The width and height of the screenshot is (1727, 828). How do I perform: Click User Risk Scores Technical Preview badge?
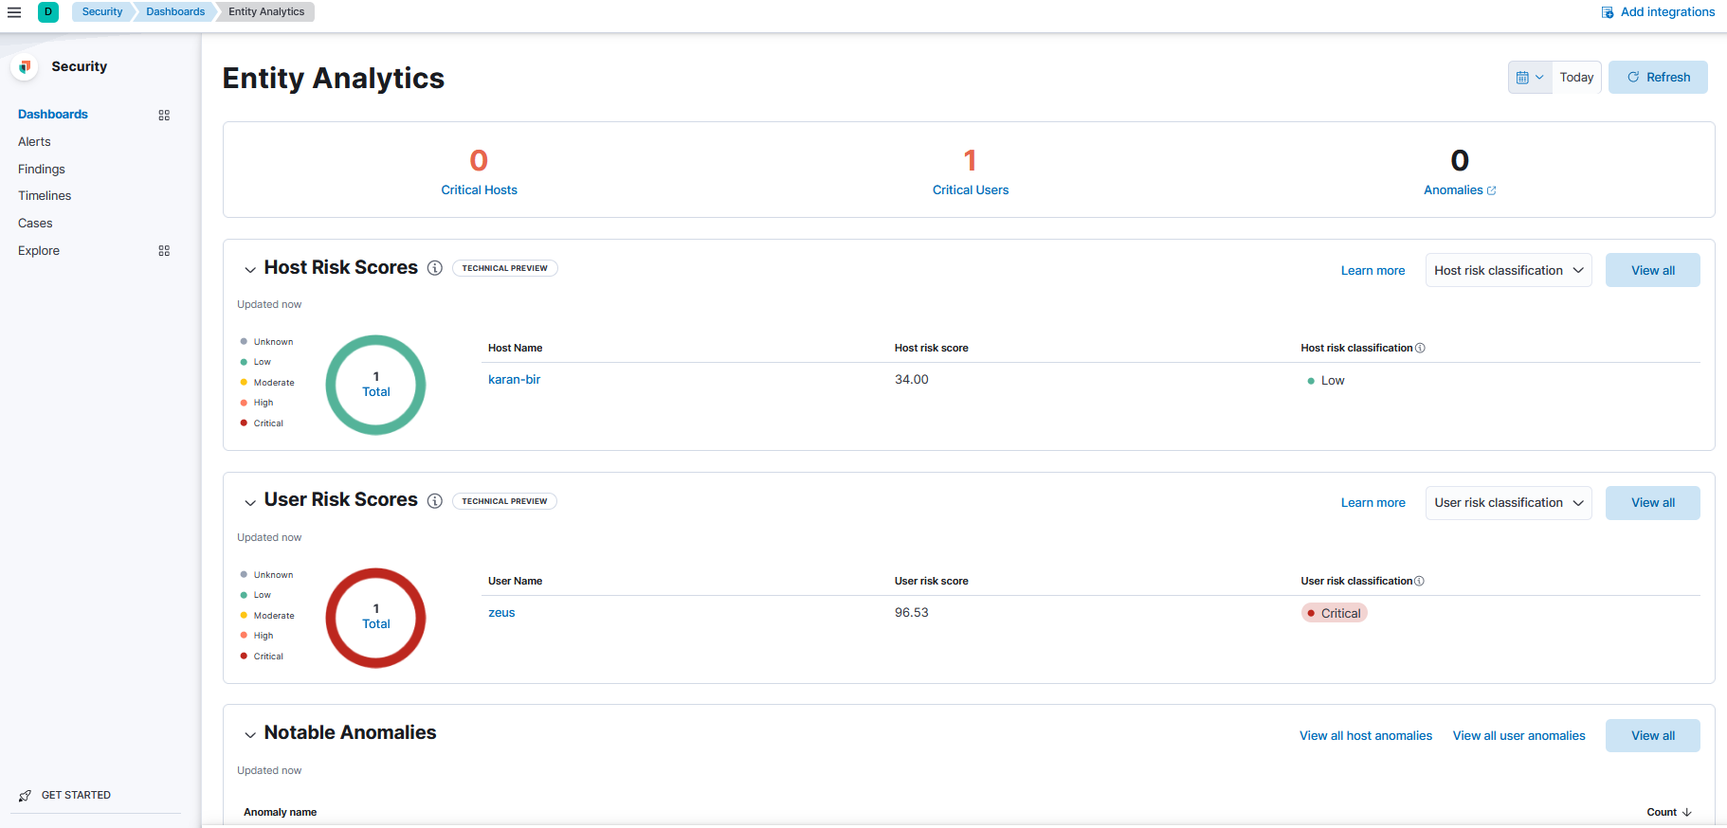coord(504,501)
